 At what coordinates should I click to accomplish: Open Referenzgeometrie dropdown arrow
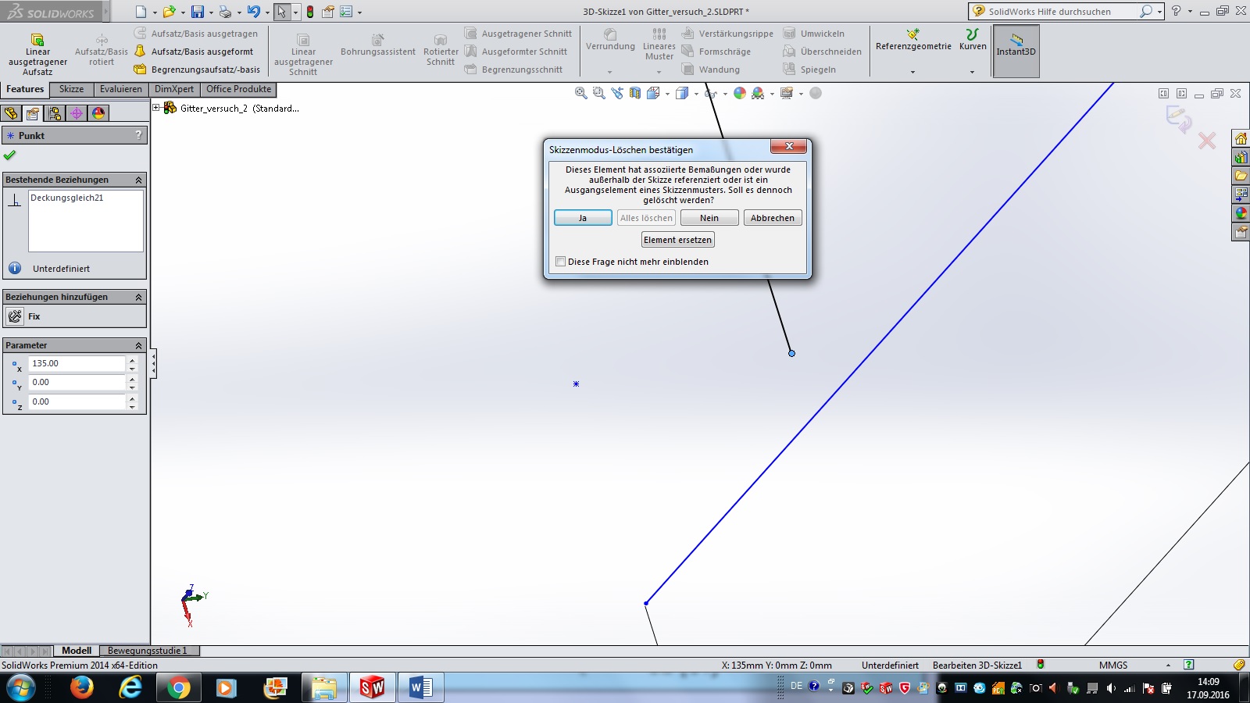pyautogui.click(x=912, y=72)
